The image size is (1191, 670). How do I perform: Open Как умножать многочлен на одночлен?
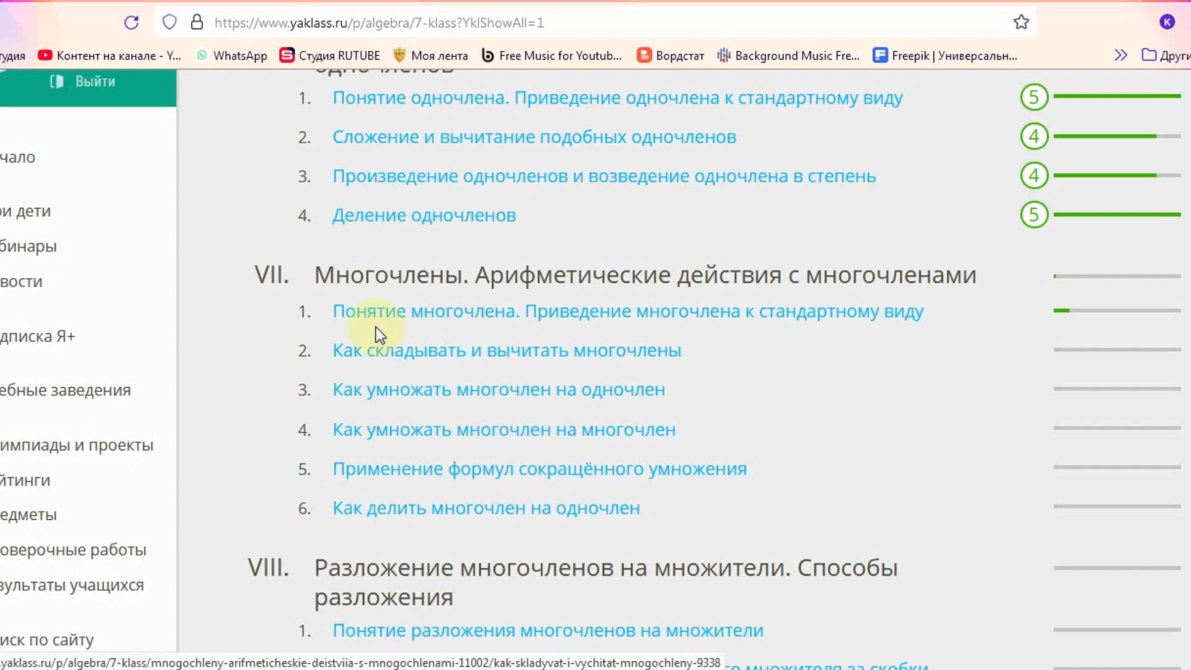click(x=499, y=390)
